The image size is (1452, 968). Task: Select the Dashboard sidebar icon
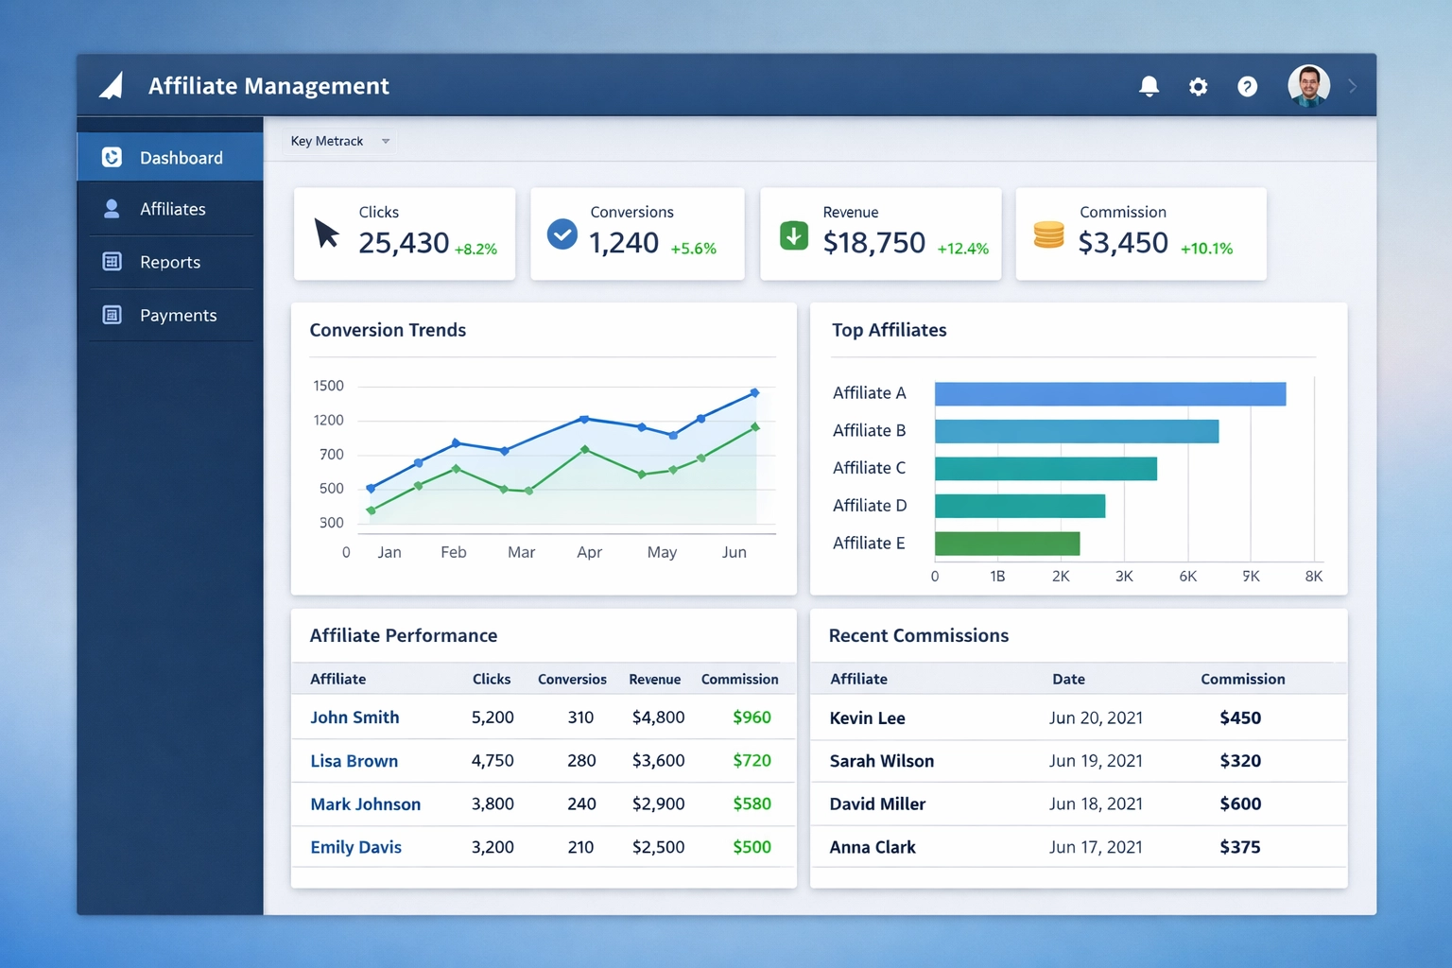coord(112,157)
